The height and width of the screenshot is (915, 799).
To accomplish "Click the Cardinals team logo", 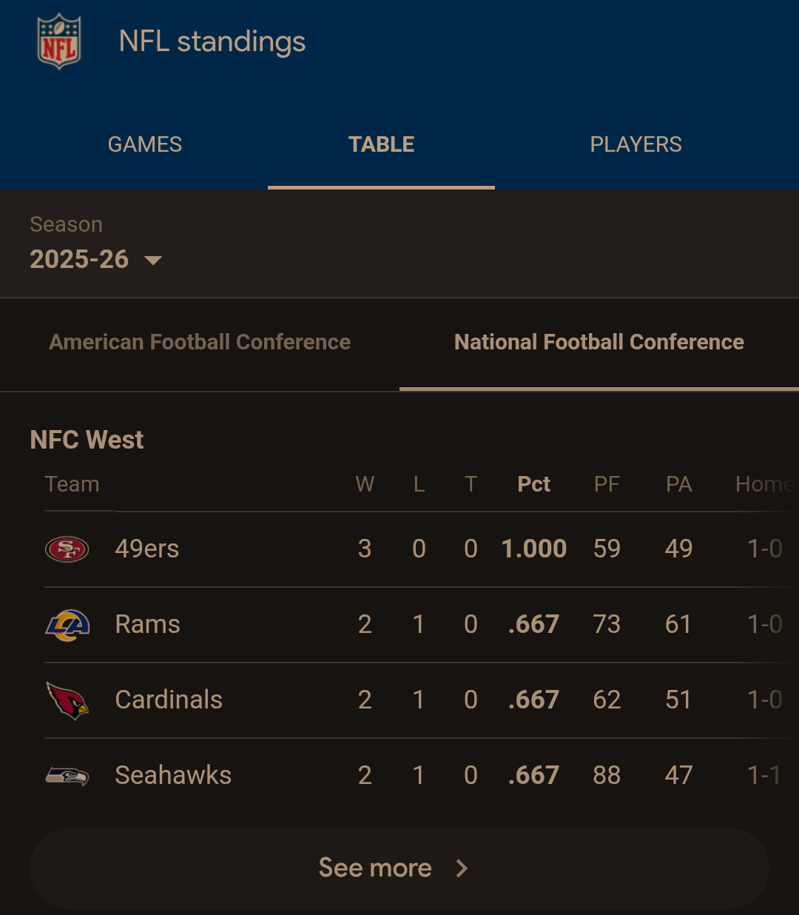I will (x=67, y=700).
